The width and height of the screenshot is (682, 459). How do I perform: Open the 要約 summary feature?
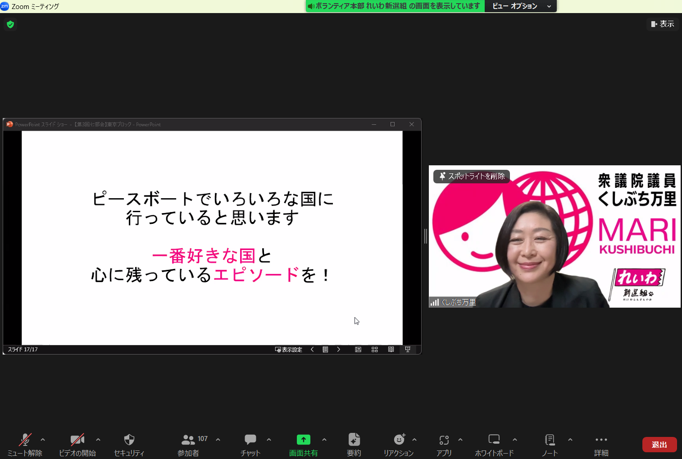pyautogui.click(x=354, y=444)
